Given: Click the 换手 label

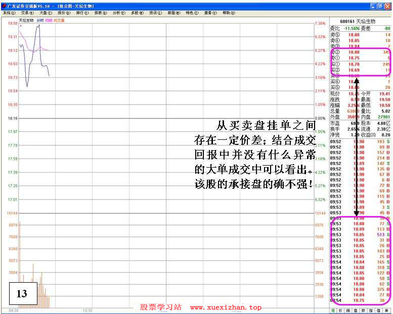Looking at the screenshot, I should pos(335,129).
